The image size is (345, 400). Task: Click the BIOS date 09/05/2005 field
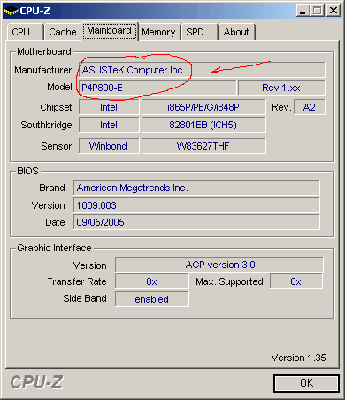(x=196, y=222)
